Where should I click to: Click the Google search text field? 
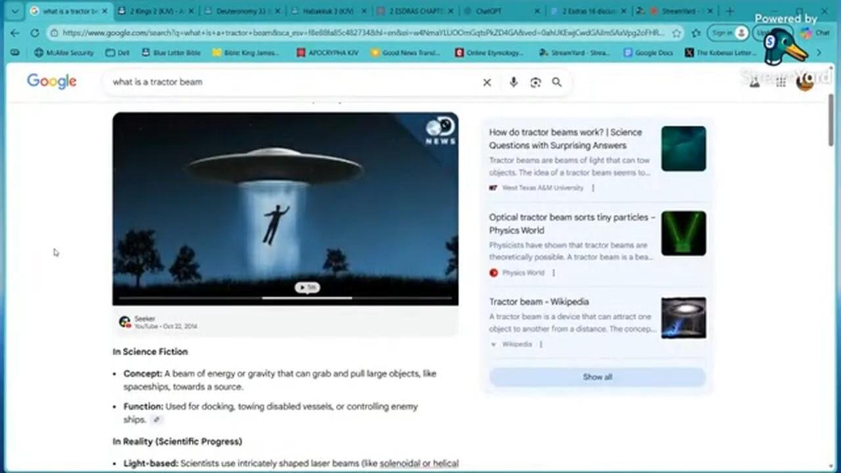(294, 82)
